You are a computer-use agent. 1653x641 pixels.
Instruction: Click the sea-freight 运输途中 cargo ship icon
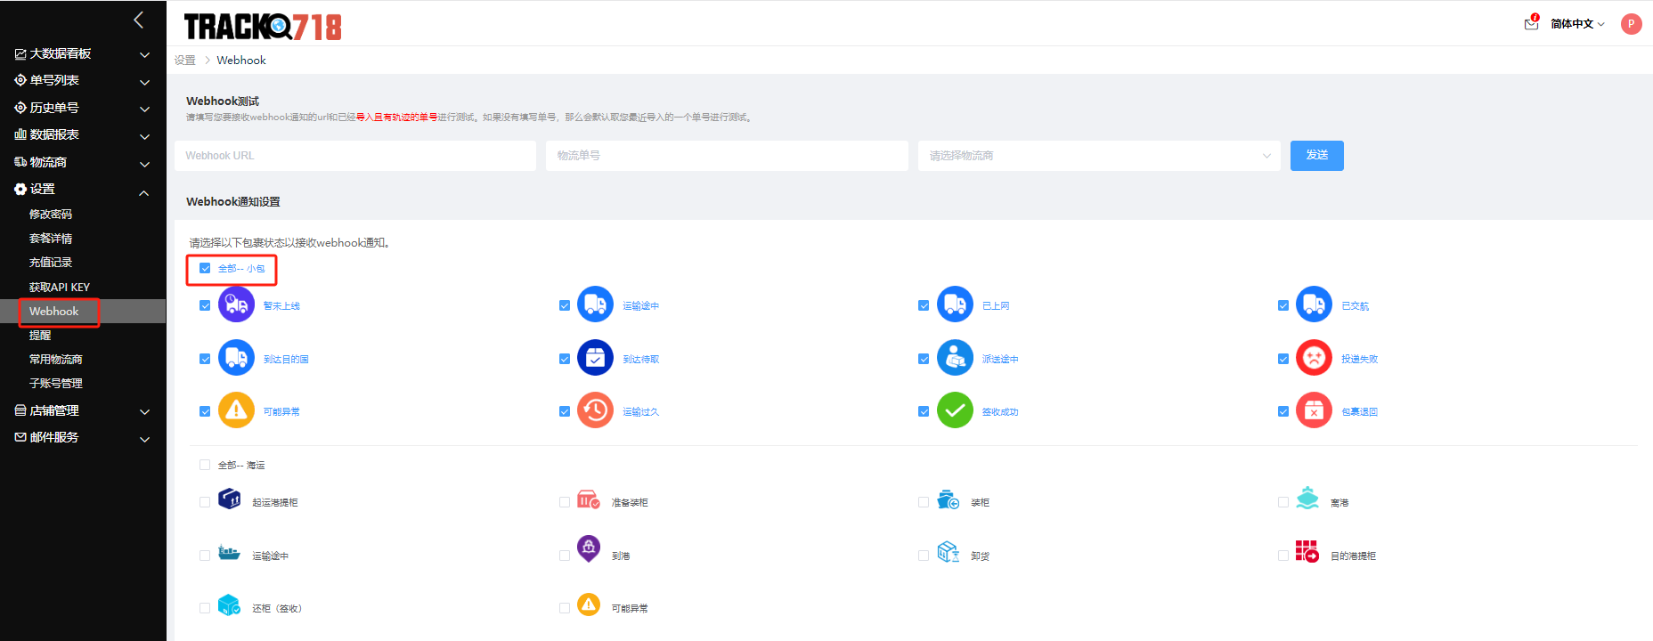pyautogui.click(x=230, y=553)
